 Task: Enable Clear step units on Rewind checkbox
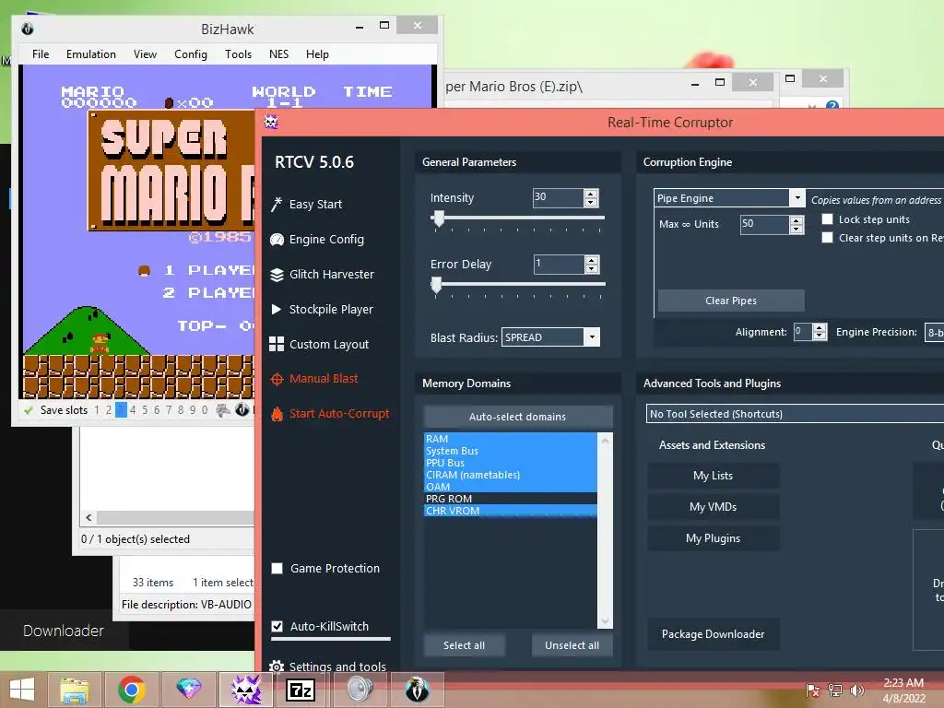pyautogui.click(x=828, y=238)
